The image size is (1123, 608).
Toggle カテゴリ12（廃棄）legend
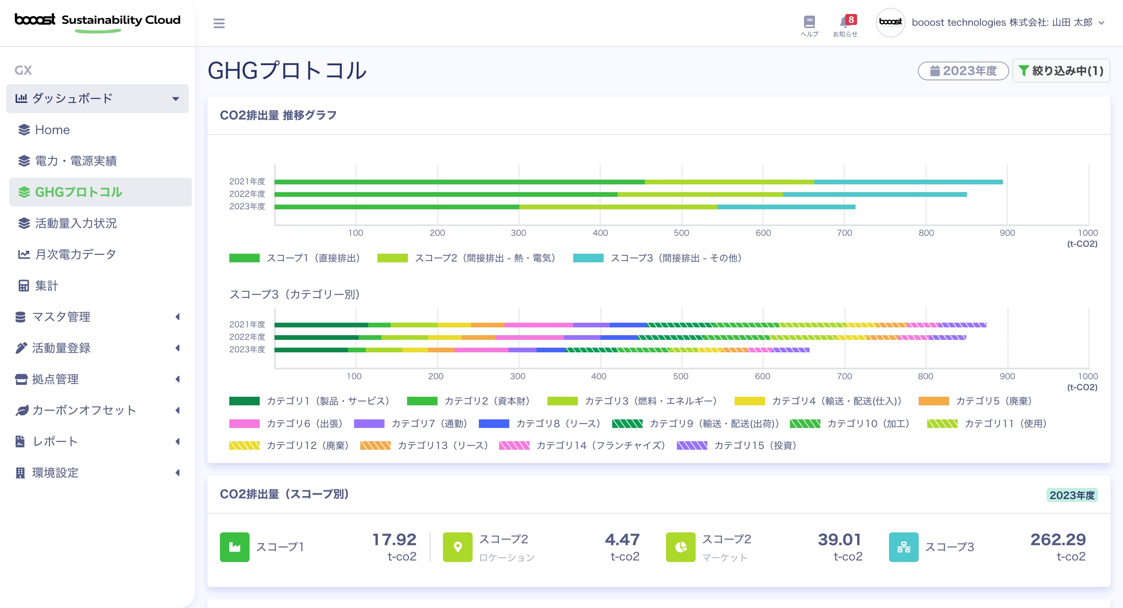click(x=289, y=445)
